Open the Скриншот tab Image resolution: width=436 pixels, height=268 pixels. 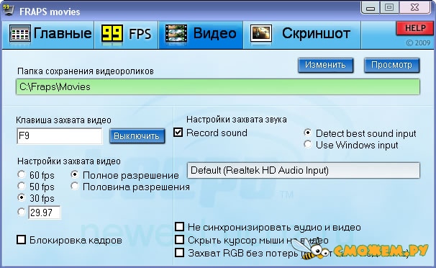[302, 35]
